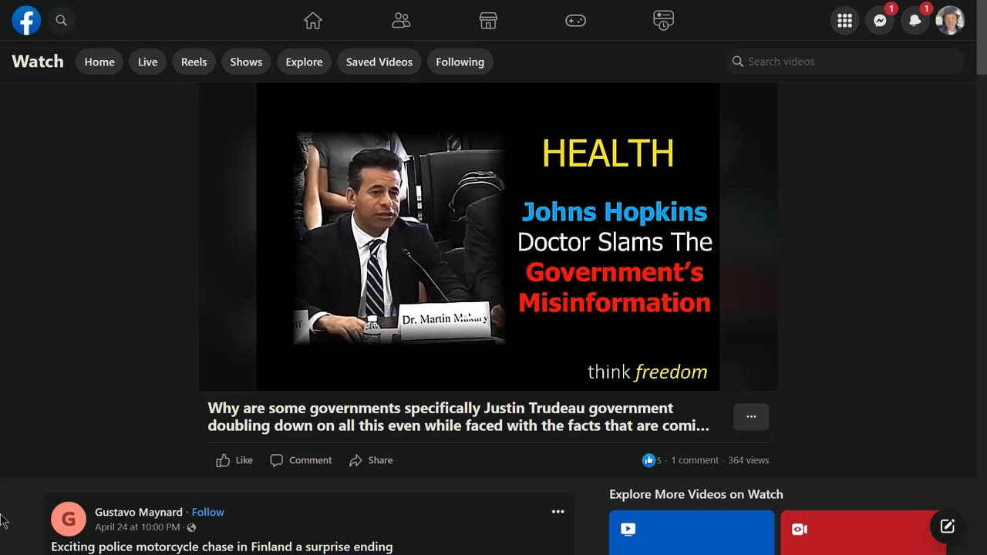
Task: Open the video options three-dot menu
Action: (751, 417)
